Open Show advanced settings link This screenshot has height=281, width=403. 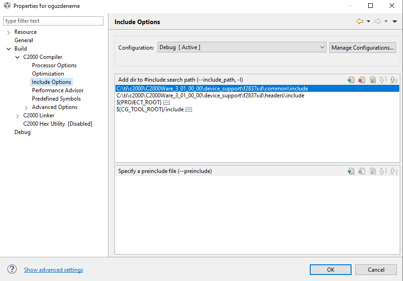click(x=53, y=270)
